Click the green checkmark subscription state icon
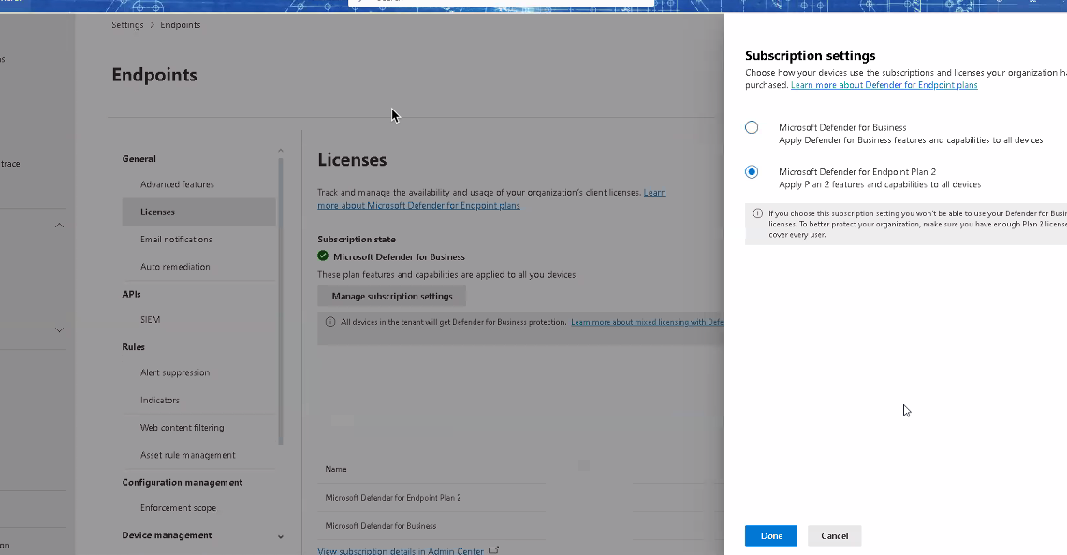 click(x=323, y=256)
